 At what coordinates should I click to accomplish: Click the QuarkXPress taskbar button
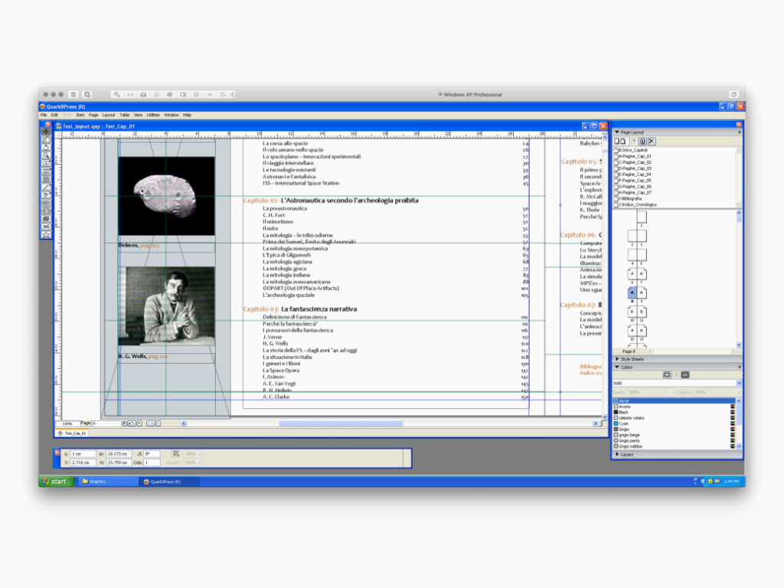(x=170, y=482)
